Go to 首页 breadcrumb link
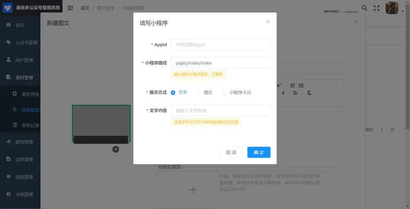This screenshot has width=410, height=209. (x=85, y=8)
